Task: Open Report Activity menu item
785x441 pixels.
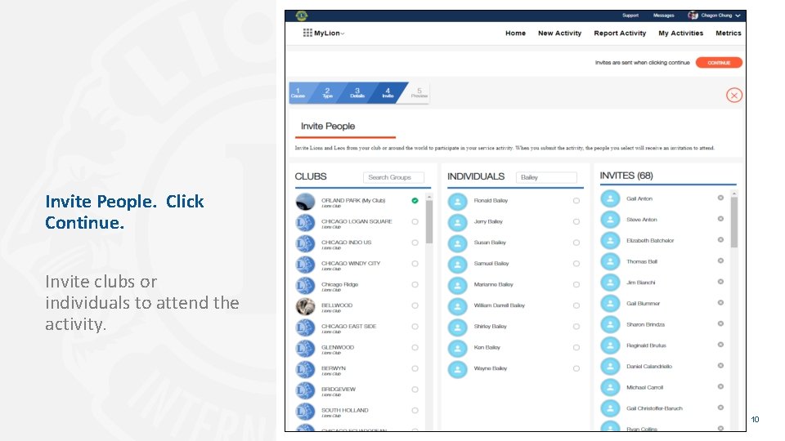Action: (620, 33)
